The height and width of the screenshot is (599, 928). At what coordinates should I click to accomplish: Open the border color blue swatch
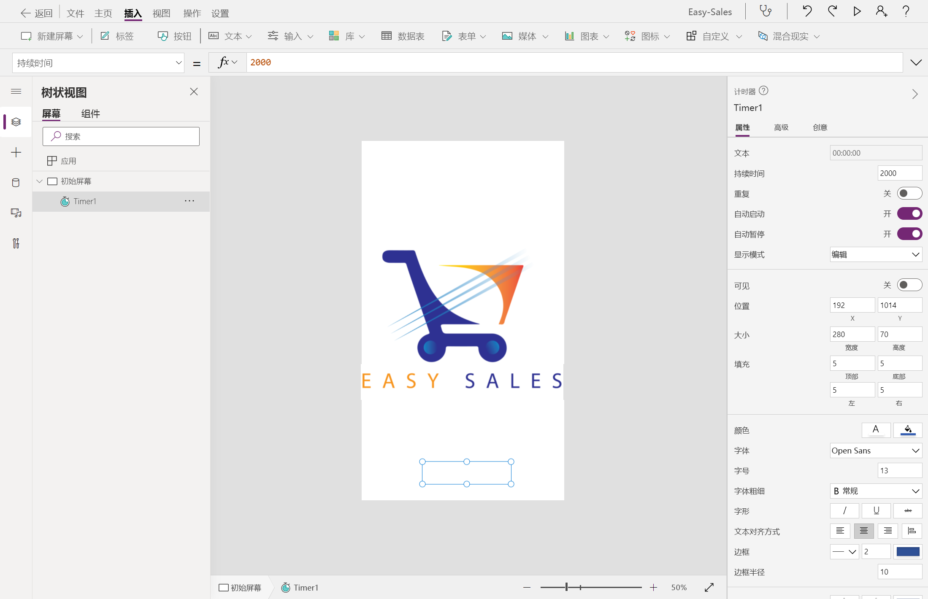tap(908, 551)
